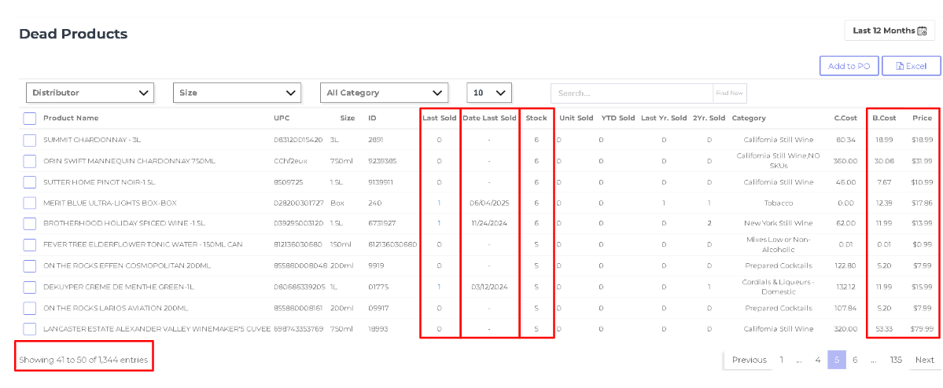Check the box for SUMMIT CHARDONNAY - 3L
Screen dimensions: 943x388
tap(30, 140)
